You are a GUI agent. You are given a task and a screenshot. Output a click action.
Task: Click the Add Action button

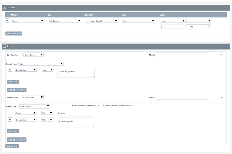pyautogui.click(x=12, y=146)
